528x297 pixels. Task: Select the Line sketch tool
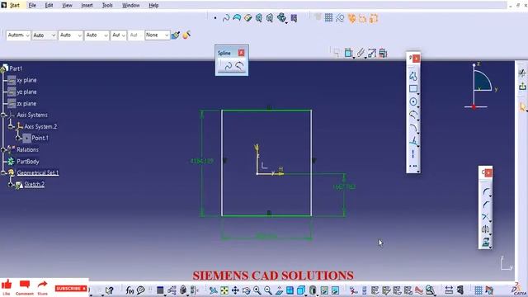[413, 141]
